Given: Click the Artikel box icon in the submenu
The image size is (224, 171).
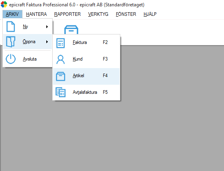Looking at the screenshot, I should [x=61, y=76].
